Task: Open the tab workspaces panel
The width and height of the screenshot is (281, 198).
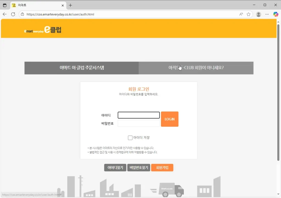Action: point(5,5)
